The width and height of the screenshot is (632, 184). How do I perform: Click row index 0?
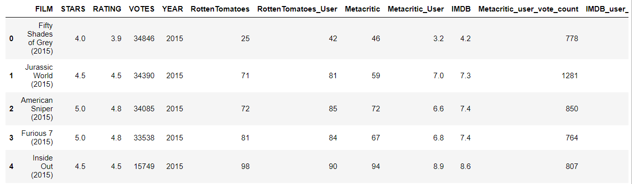[x=12, y=39]
